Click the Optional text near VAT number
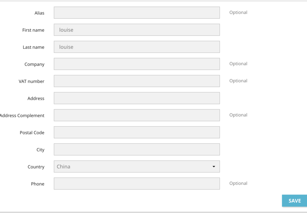The height and width of the screenshot is (213, 307). pos(238,80)
